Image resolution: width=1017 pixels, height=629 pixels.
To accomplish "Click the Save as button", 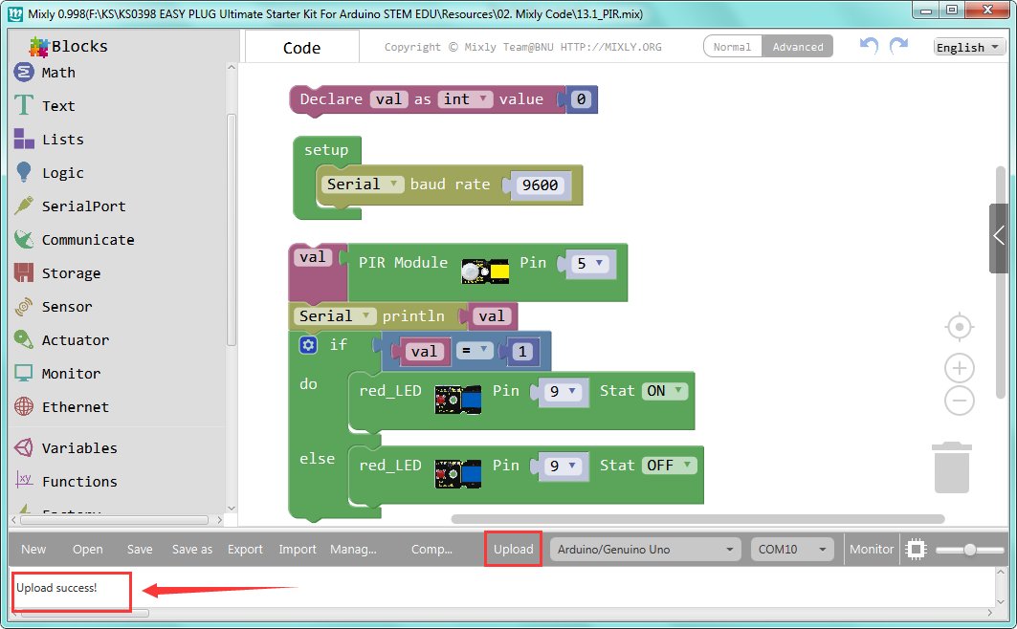I will click(192, 550).
